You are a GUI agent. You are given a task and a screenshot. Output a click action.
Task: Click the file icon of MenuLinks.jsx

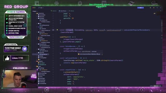coord(40,34)
